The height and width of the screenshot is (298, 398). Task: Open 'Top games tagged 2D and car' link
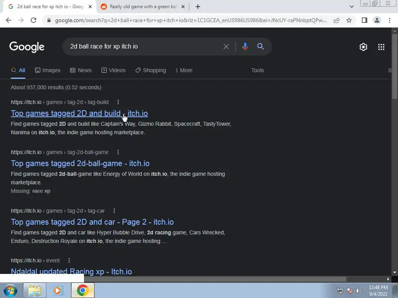click(92, 222)
